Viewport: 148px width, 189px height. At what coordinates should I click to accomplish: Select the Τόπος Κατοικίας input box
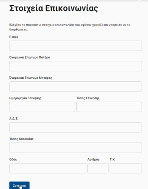[x=75, y=148]
